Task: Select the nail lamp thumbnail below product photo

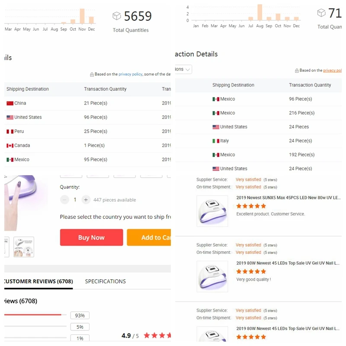Action: 23,247
